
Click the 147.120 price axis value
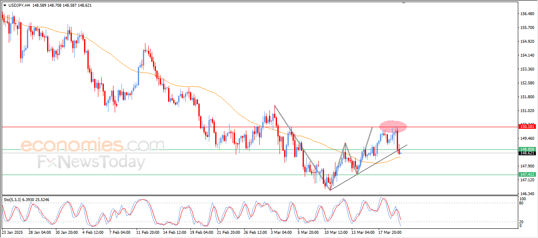(527, 180)
